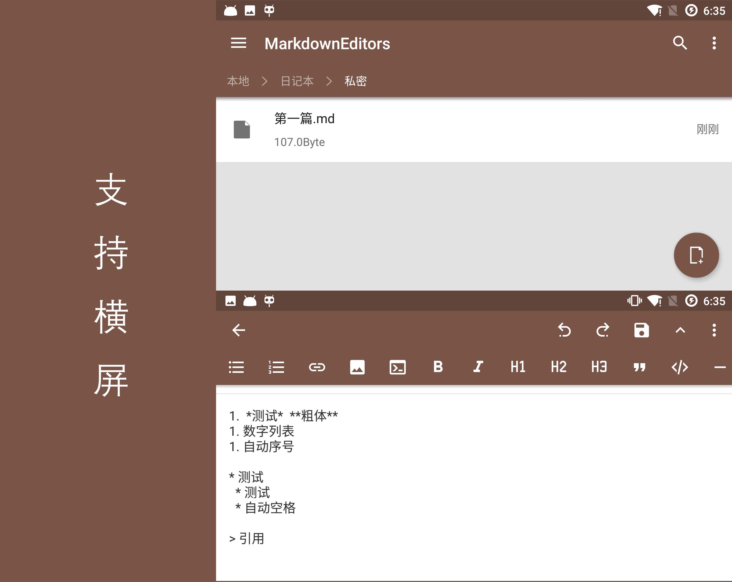Screen dimensions: 732x582
Task: Toggle italic formatting
Action: (478, 367)
